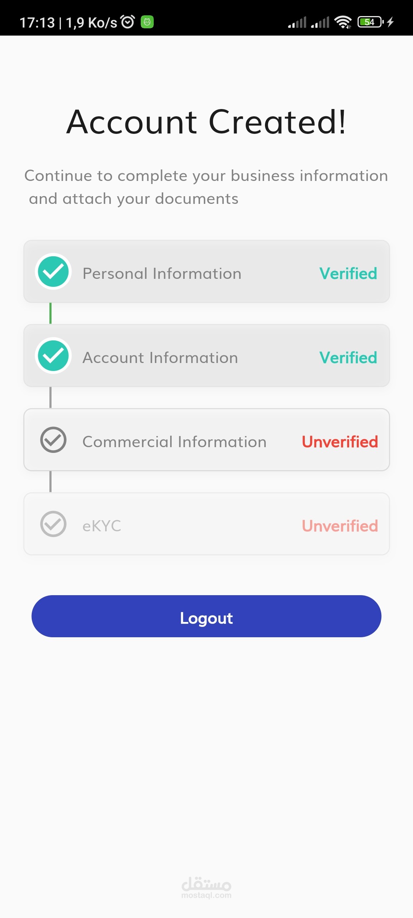Tap the green check icon beside Account Information

pos(53,356)
